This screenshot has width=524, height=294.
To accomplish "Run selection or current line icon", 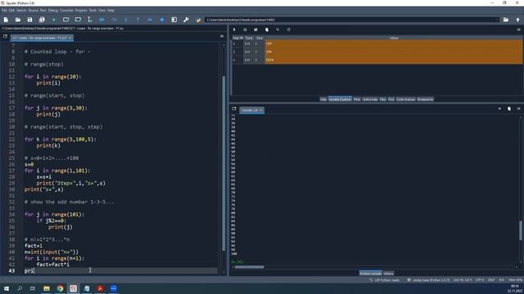I will click(x=89, y=20).
